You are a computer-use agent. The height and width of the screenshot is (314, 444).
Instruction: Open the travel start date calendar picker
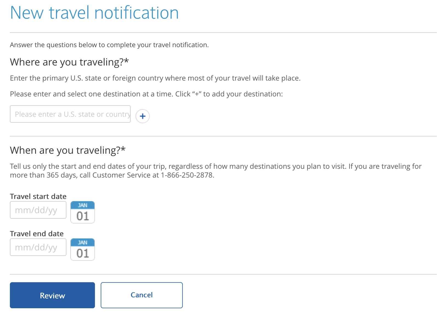click(x=83, y=212)
